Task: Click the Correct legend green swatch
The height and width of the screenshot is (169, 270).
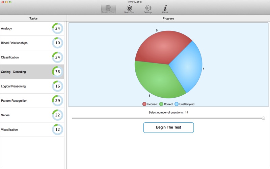Action: tap(161, 104)
